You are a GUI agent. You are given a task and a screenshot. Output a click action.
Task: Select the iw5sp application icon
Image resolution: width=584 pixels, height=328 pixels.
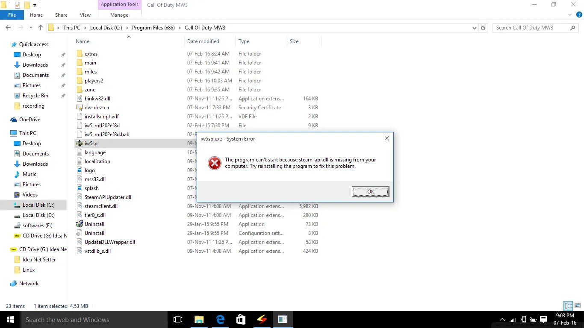click(x=80, y=143)
